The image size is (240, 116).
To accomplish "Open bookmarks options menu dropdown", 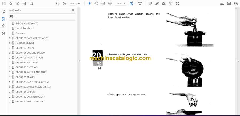I will pos(12,17).
